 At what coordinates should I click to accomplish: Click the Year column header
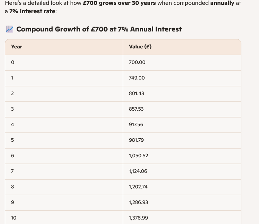click(17, 47)
